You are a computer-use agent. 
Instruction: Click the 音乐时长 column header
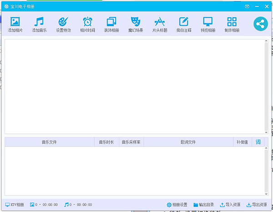(x=106, y=142)
